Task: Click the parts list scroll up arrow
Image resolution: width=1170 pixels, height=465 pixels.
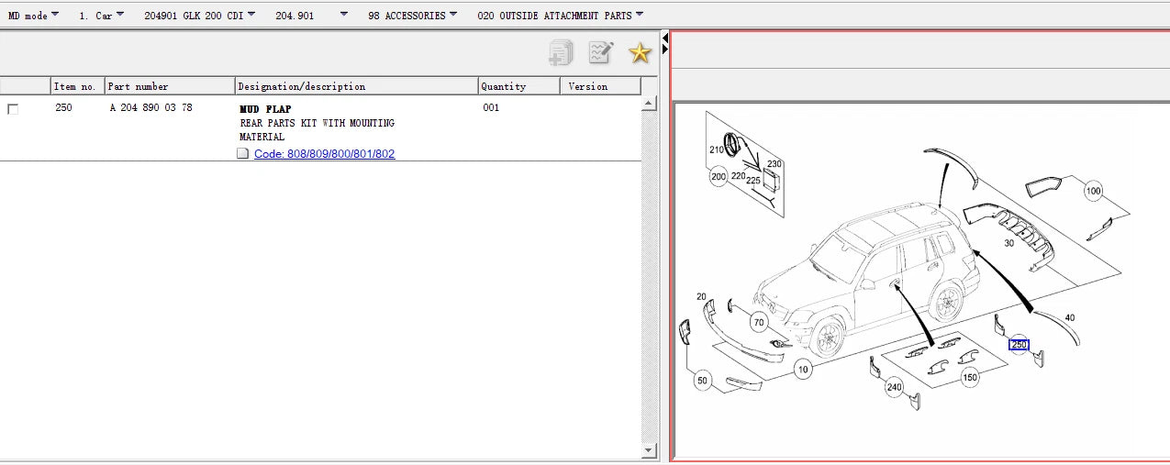Action: pos(650,103)
